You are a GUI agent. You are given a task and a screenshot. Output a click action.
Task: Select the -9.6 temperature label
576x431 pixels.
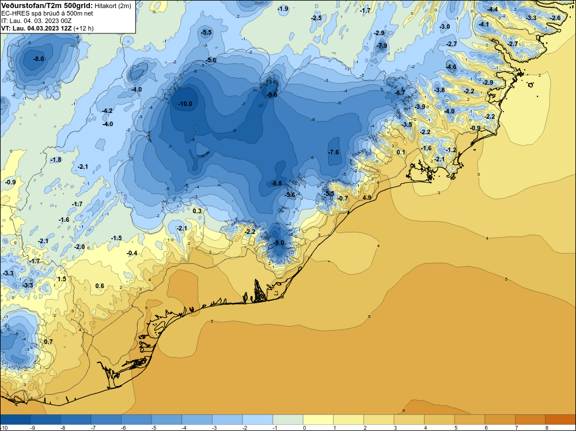pyautogui.click(x=271, y=95)
